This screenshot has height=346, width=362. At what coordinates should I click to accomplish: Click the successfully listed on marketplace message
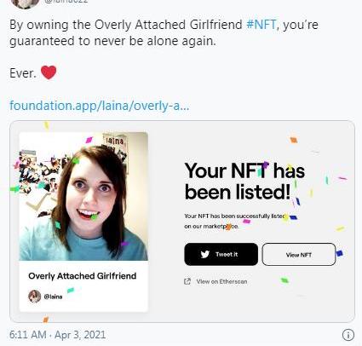(x=234, y=222)
